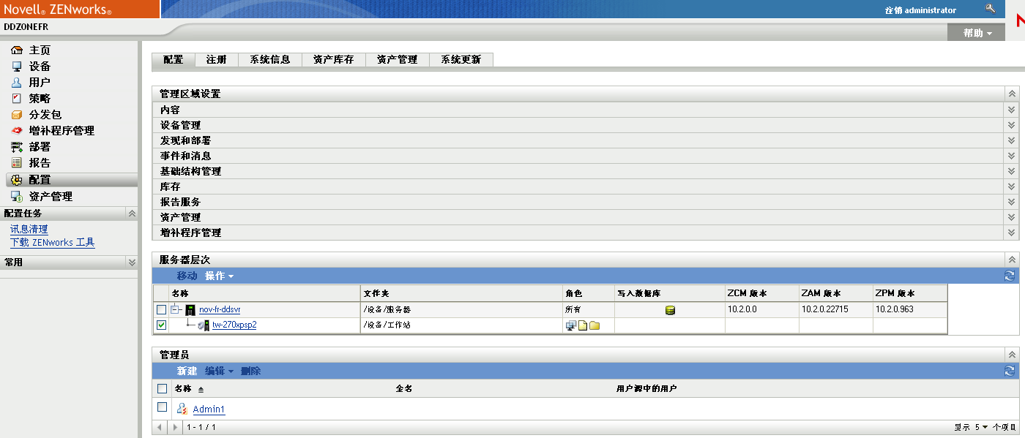
Task: Expand the 设备管理 section chevron
Action: pyautogui.click(x=1012, y=125)
